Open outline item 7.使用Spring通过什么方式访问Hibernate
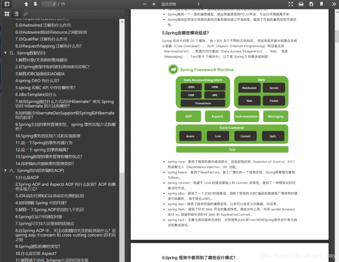The width and height of the screenshot is (339, 262). (x=64, y=104)
